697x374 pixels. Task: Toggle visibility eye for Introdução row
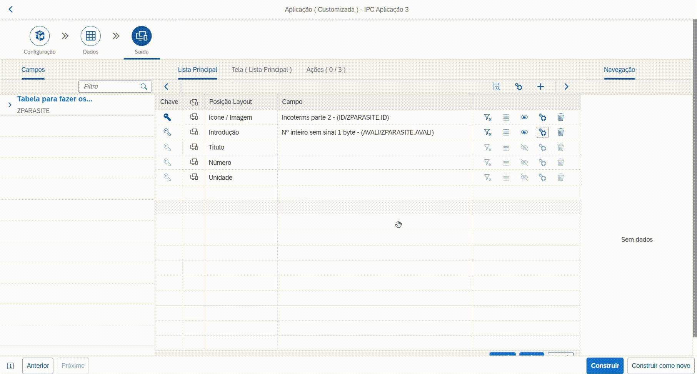(x=524, y=132)
